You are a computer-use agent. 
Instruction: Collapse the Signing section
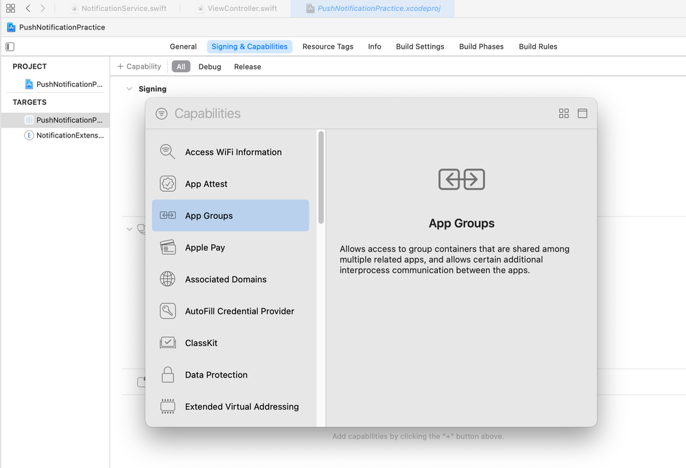(x=128, y=89)
